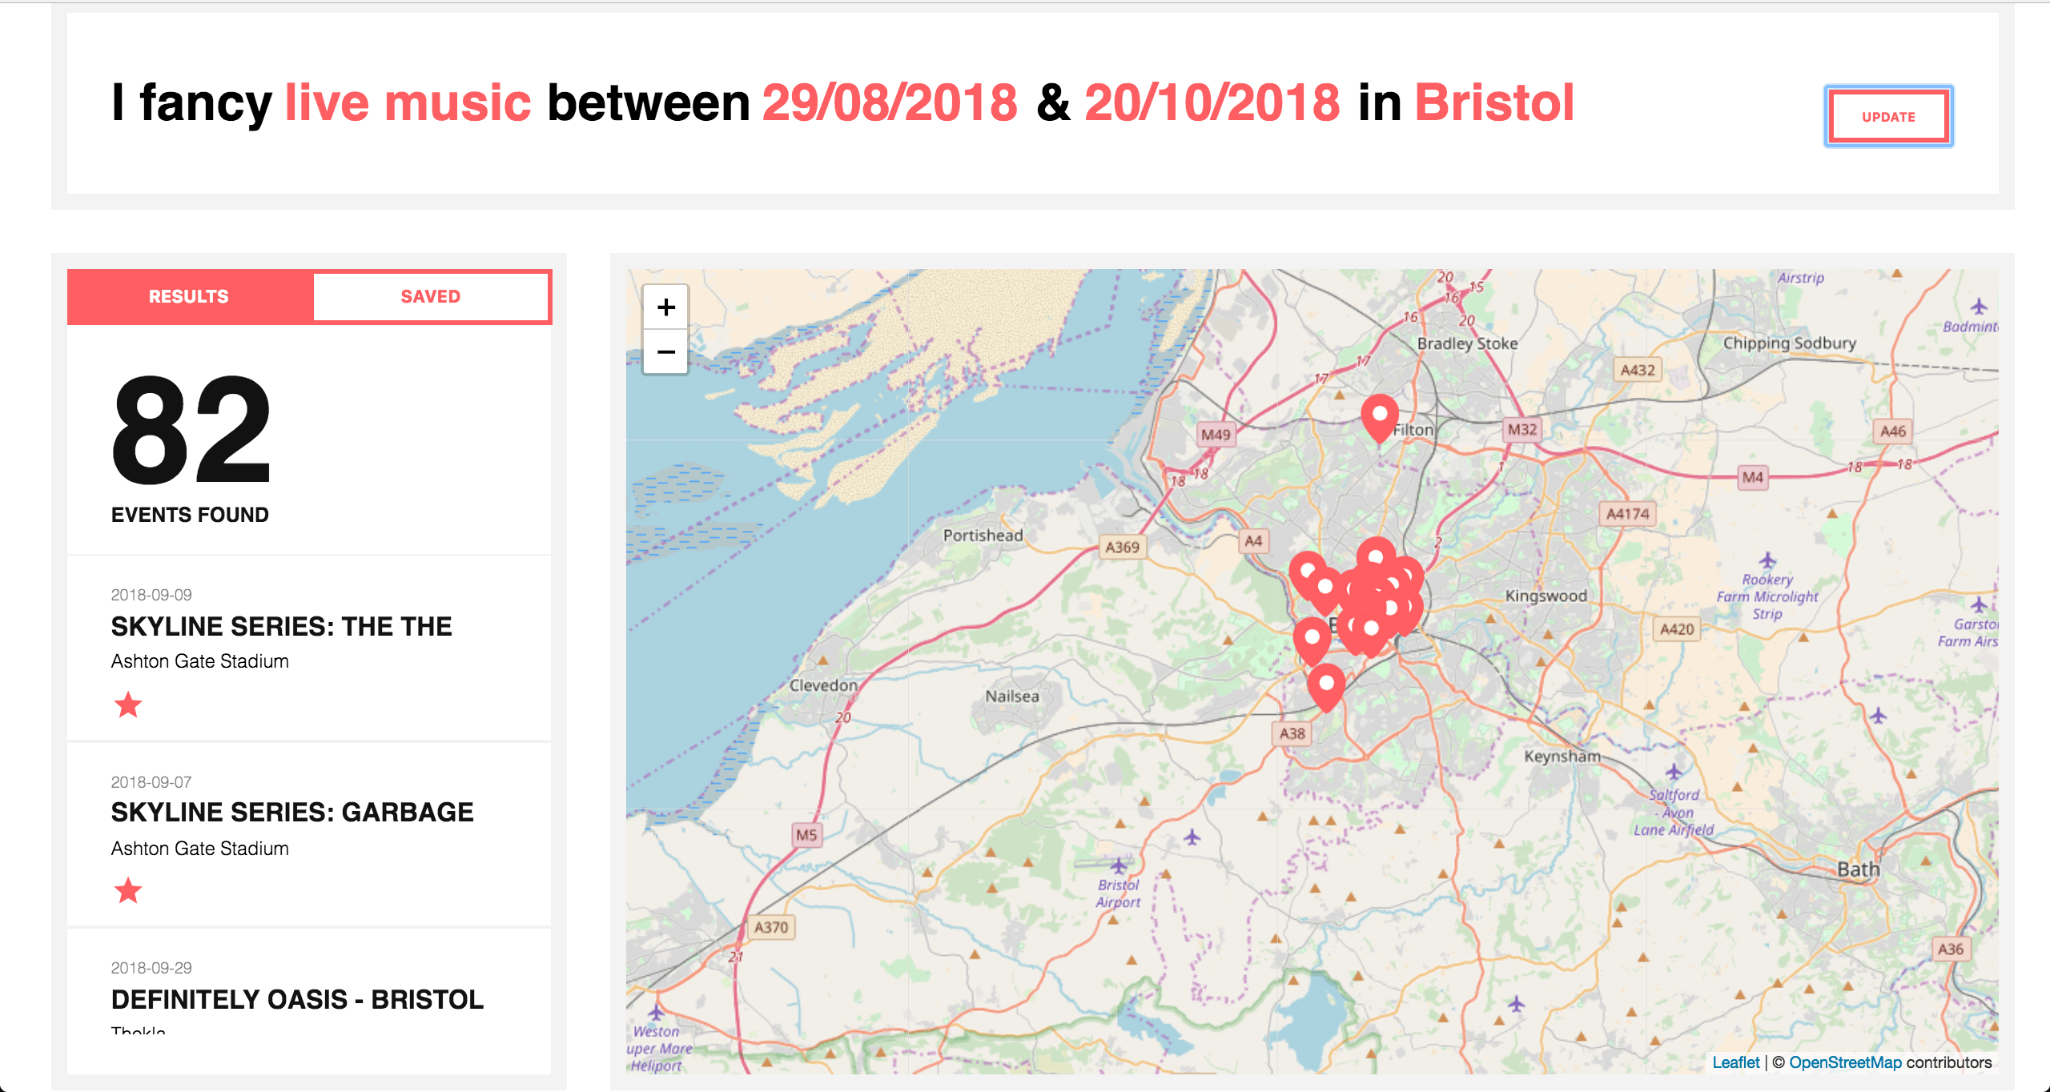Click the map pin near Filton
This screenshot has height=1092, width=2050.
tap(1380, 416)
